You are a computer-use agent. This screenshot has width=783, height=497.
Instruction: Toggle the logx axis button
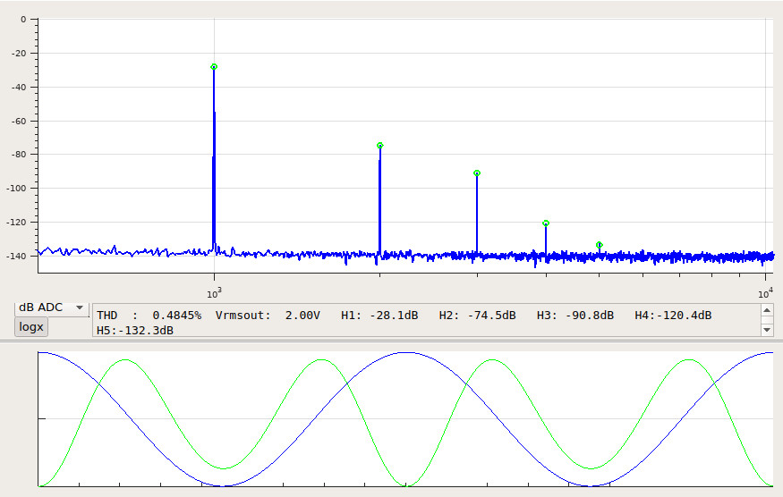click(31, 327)
